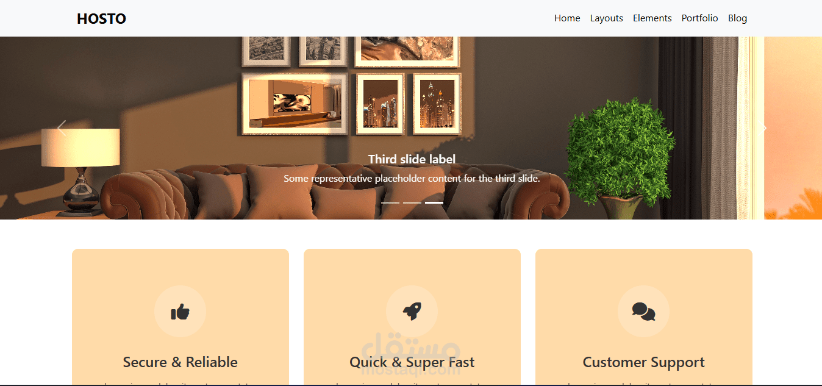Open the Elements navigation menu
The width and height of the screenshot is (822, 386).
(x=652, y=18)
